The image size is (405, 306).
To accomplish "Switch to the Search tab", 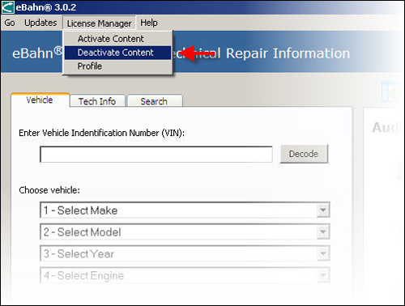I will pyautogui.click(x=155, y=101).
